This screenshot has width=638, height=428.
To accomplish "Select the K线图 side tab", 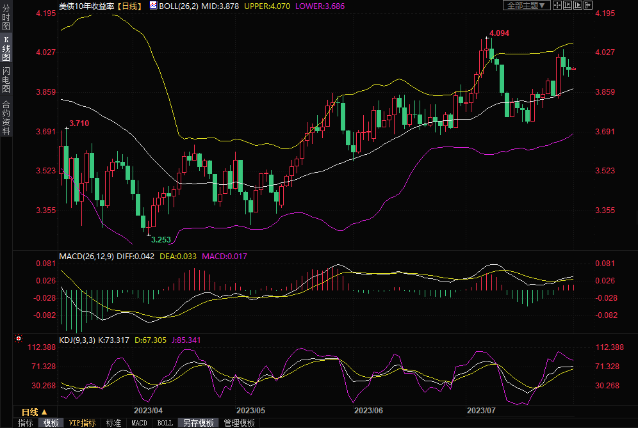I will (x=6, y=47).
